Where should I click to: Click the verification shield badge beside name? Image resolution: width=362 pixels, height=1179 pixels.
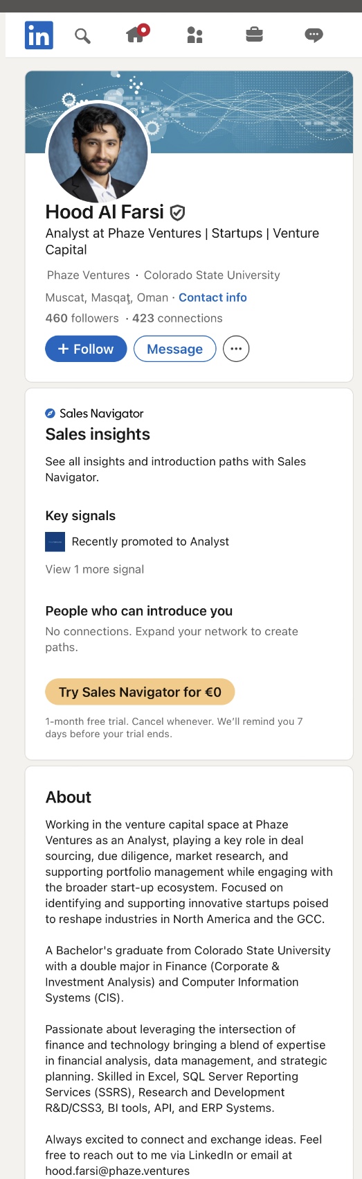point(177,212)
